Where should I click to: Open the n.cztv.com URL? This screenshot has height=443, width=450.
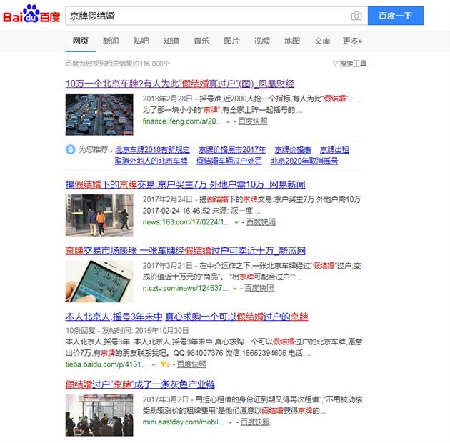[186, 288]
